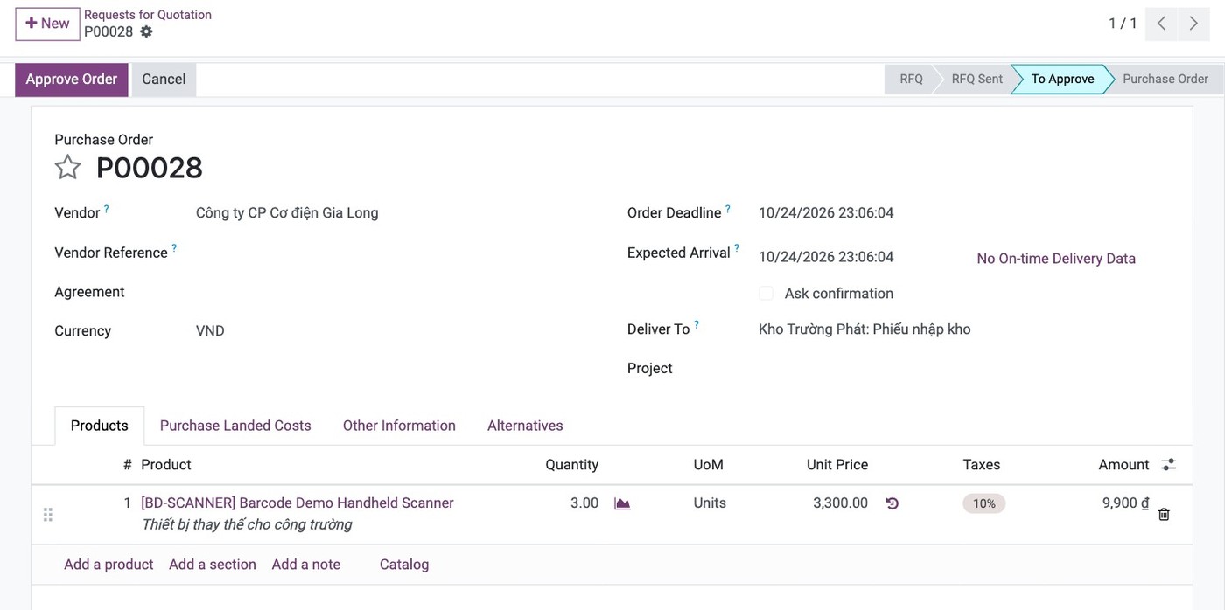Click the Deliver To help question mark
Image resolution: width=1225 pixels, height=610 pixels.
[696, 324]
